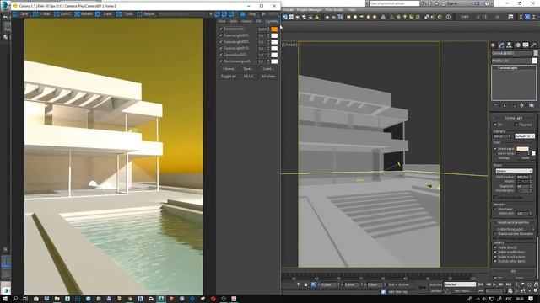Toggle Visible directly checkbox

point(495,247)
